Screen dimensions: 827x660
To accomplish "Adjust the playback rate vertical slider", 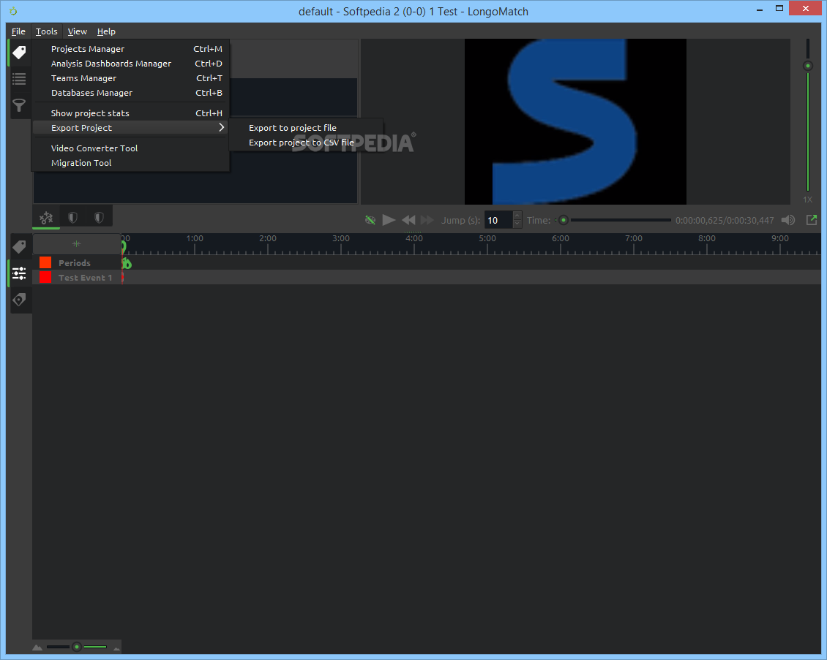I will pos(807,116).
